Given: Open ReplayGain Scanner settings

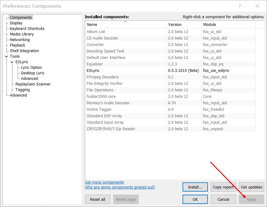Looking at the screenshot, I should 33,84.
